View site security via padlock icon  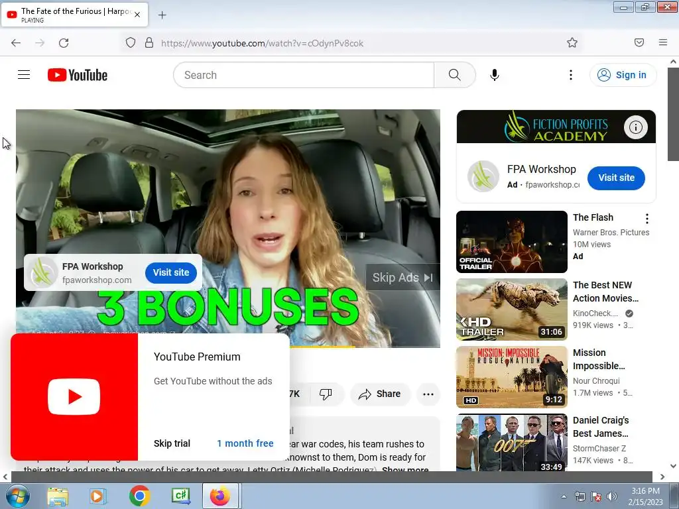[x=149, y=42]
